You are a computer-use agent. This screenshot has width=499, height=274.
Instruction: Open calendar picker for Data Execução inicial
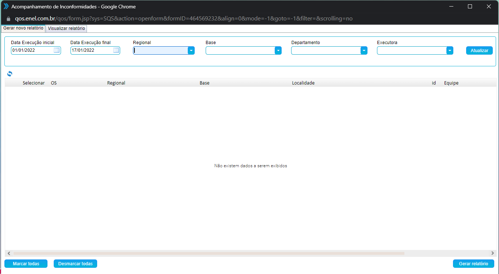point(57,50)
